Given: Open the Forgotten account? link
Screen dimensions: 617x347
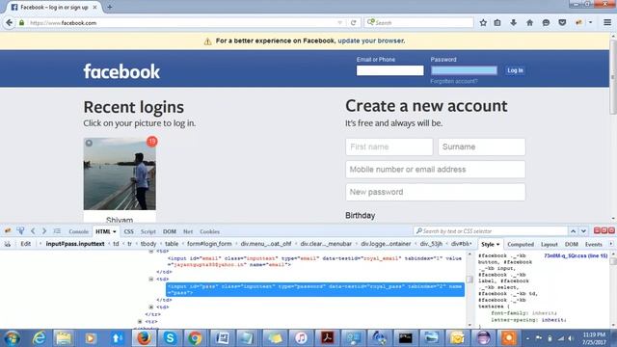Looking at the screenshot, I should click(x=454, y=81).
